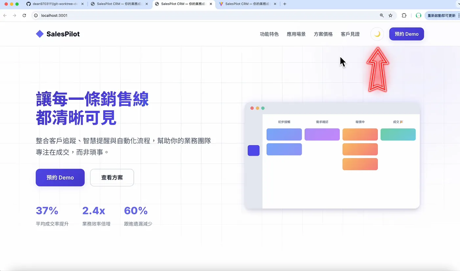Toggle dark mode with the moon icon

(377, 34)
